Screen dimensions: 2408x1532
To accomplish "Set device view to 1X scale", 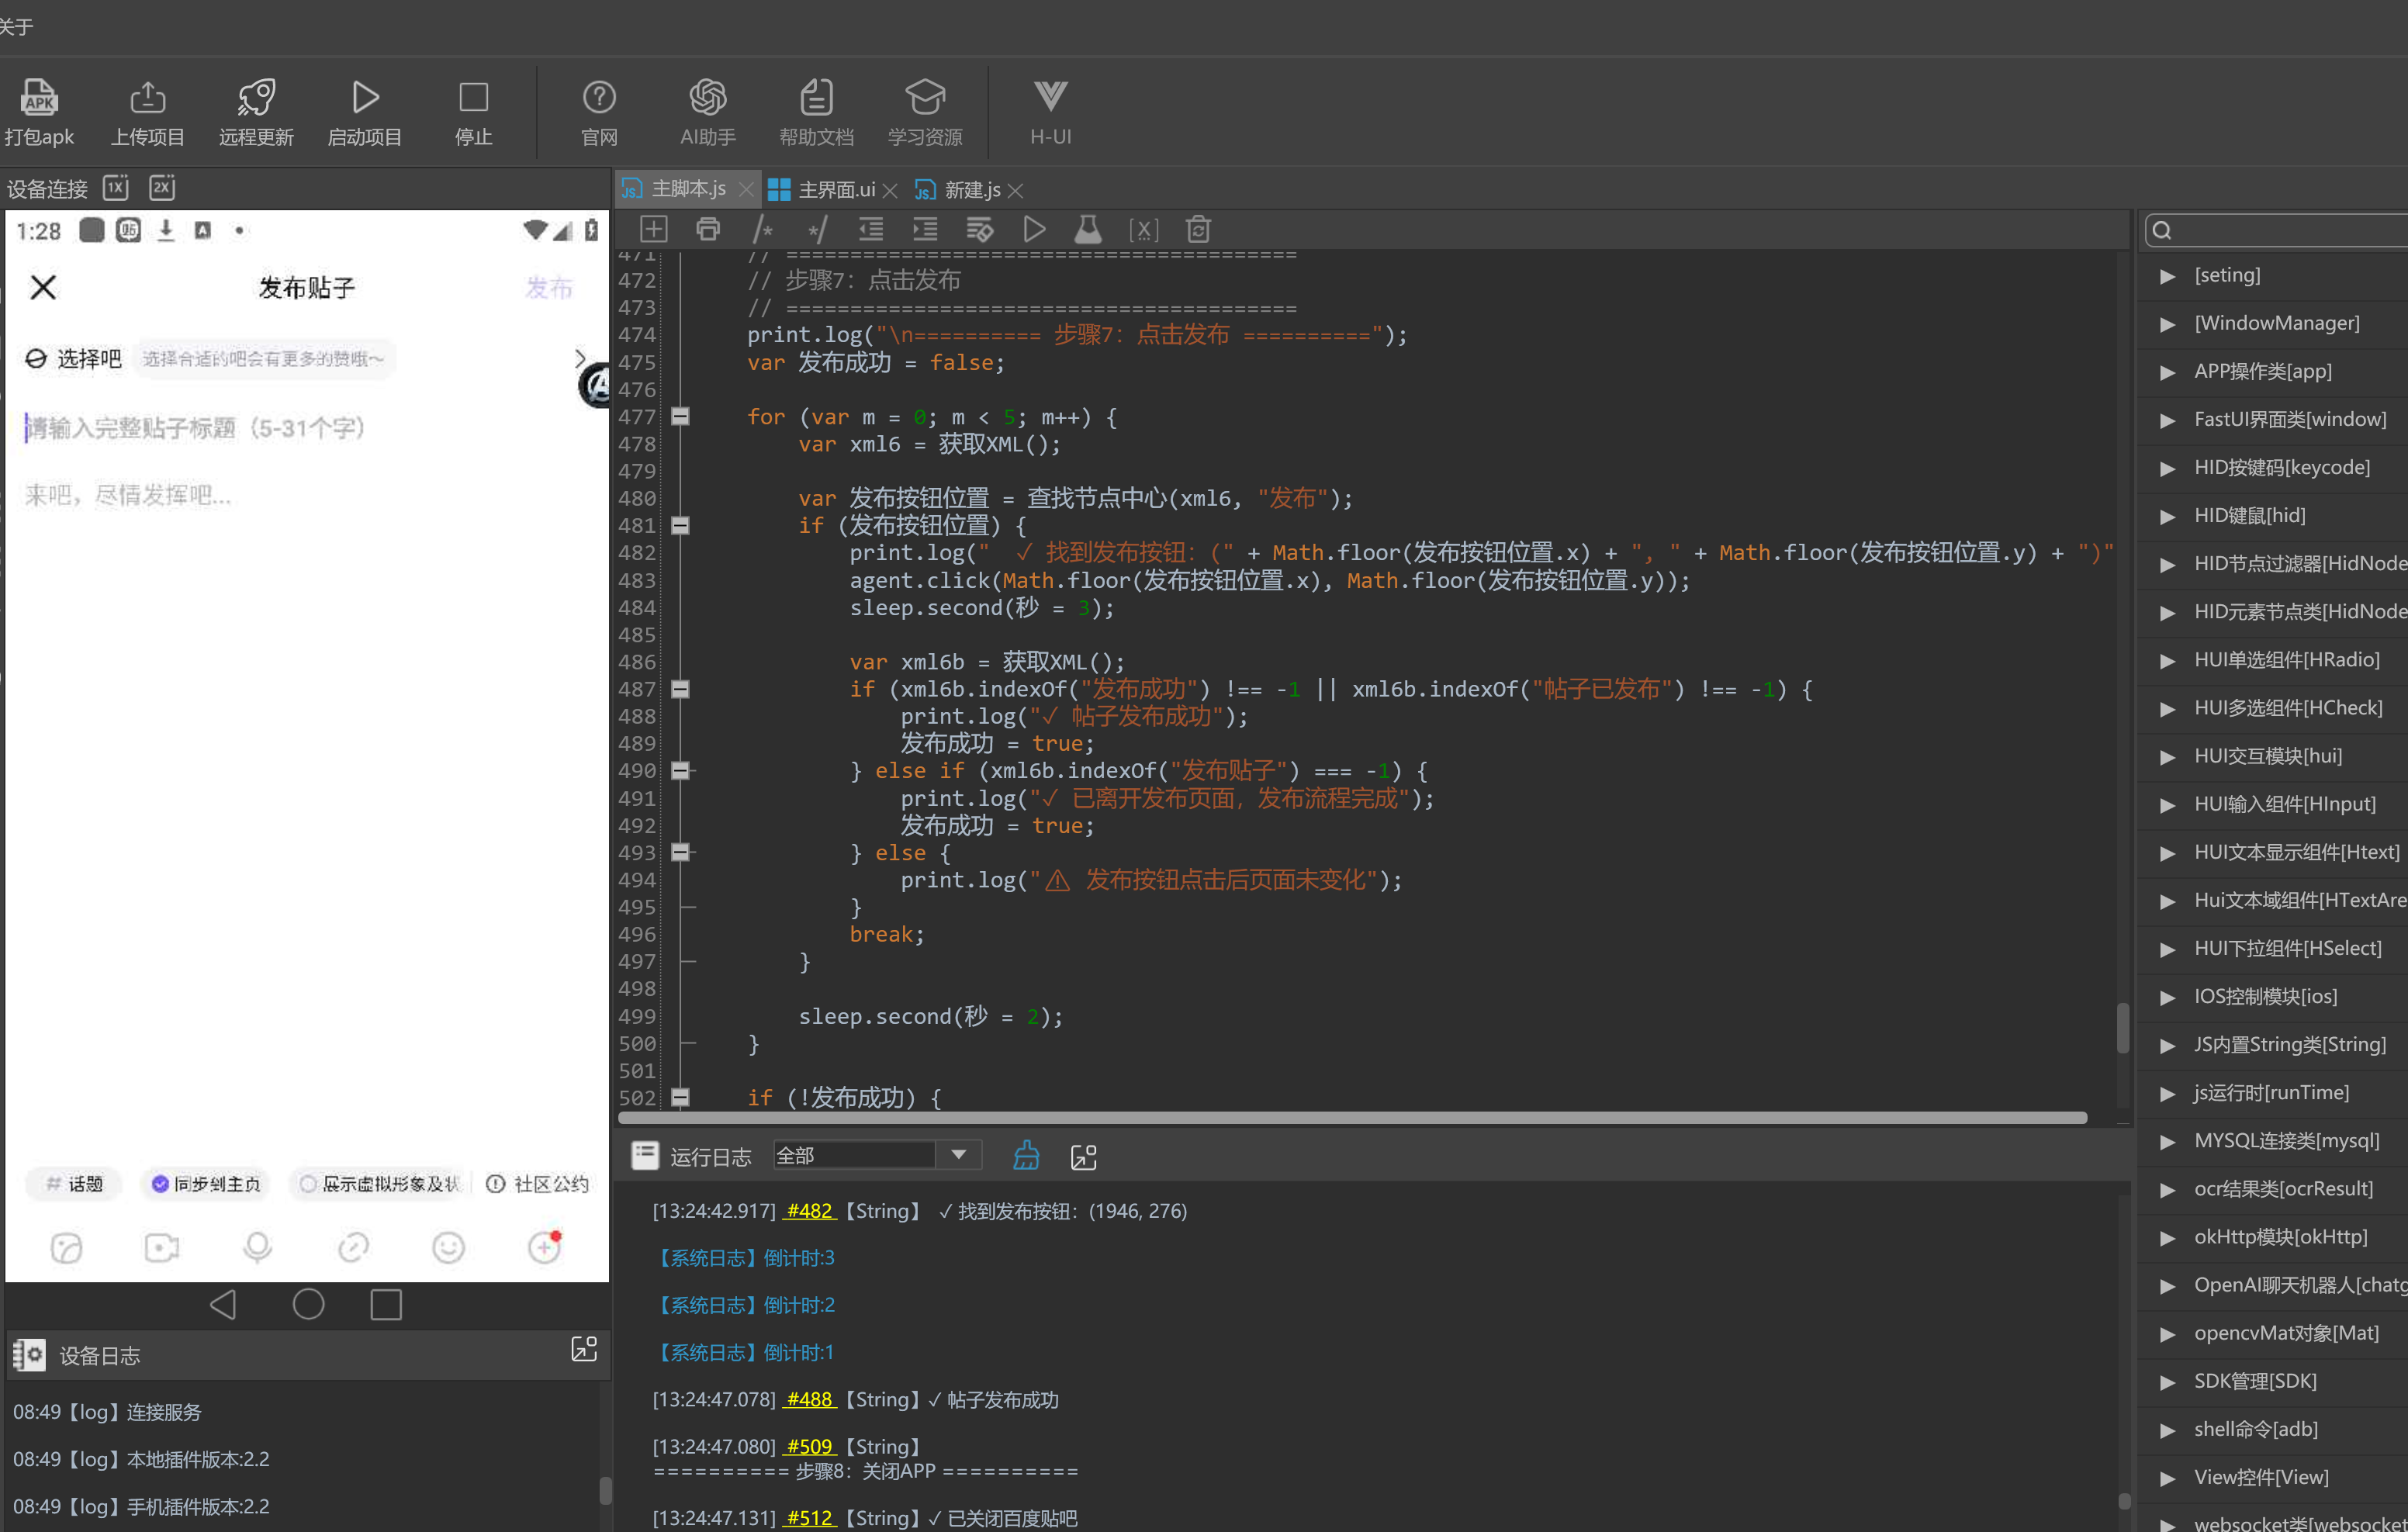I will coord(116,187).
